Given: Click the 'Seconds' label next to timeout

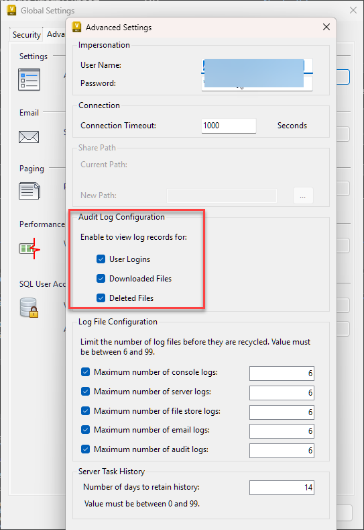Looking at the screenshot, I should point(292,126).
